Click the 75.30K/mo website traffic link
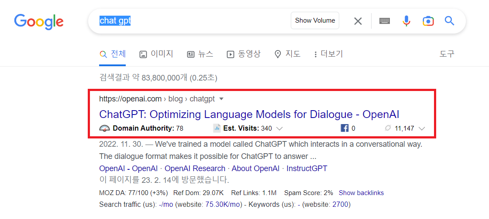Screen dimensions: 489x219 click(223, 205)
